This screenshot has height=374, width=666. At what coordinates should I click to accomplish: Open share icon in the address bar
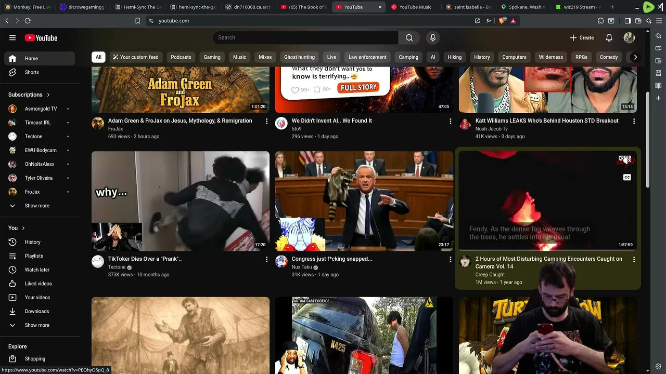[477, 21]
